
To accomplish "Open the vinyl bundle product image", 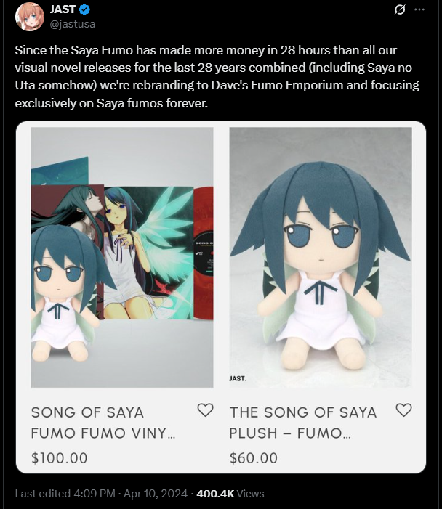I will tap(122, 257).
